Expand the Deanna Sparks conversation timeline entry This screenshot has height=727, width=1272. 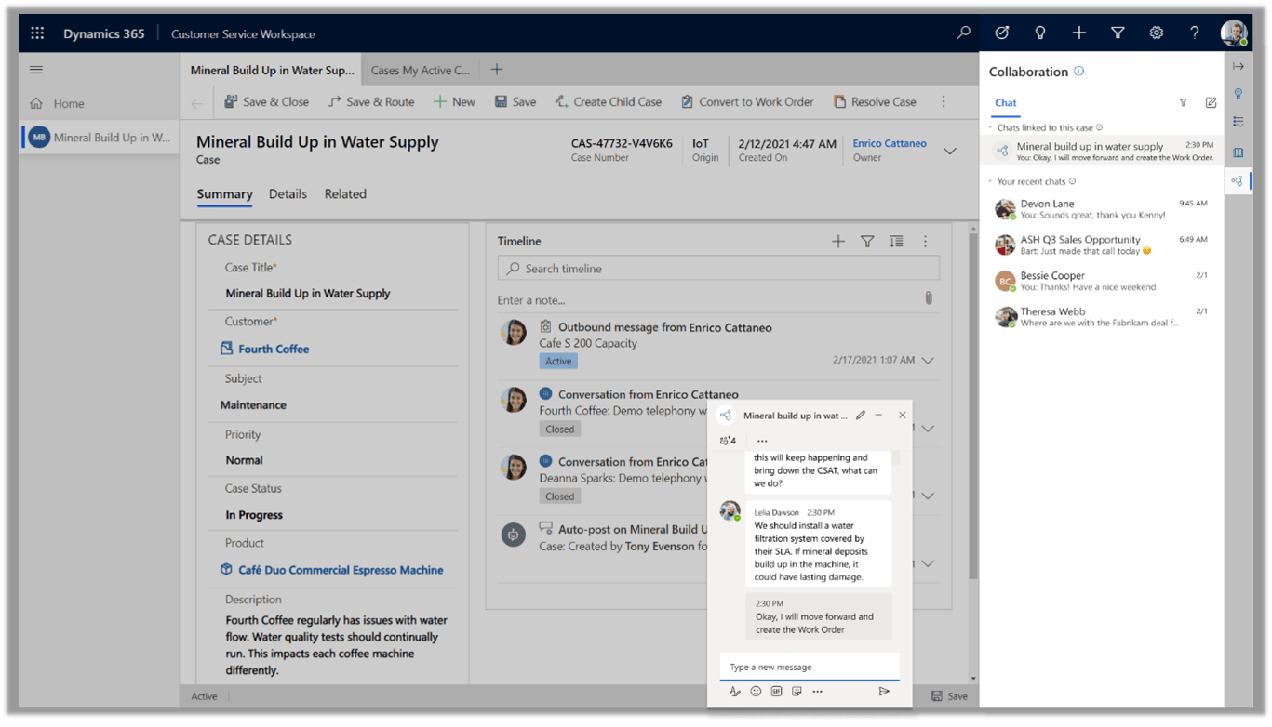(x=928, y=496)
